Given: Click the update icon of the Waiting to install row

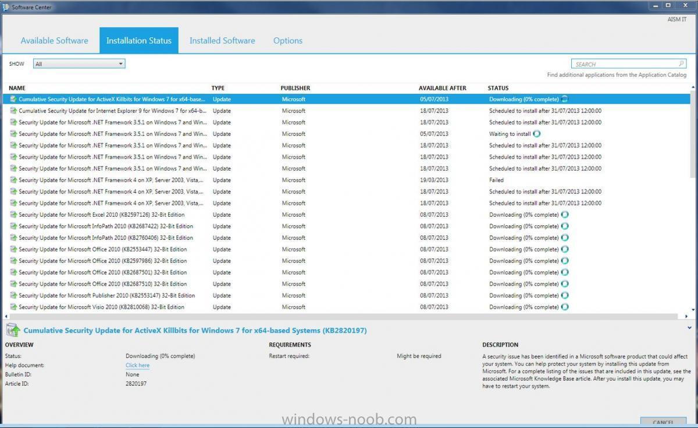Looking at the screenshot, I should coord(13,134).
